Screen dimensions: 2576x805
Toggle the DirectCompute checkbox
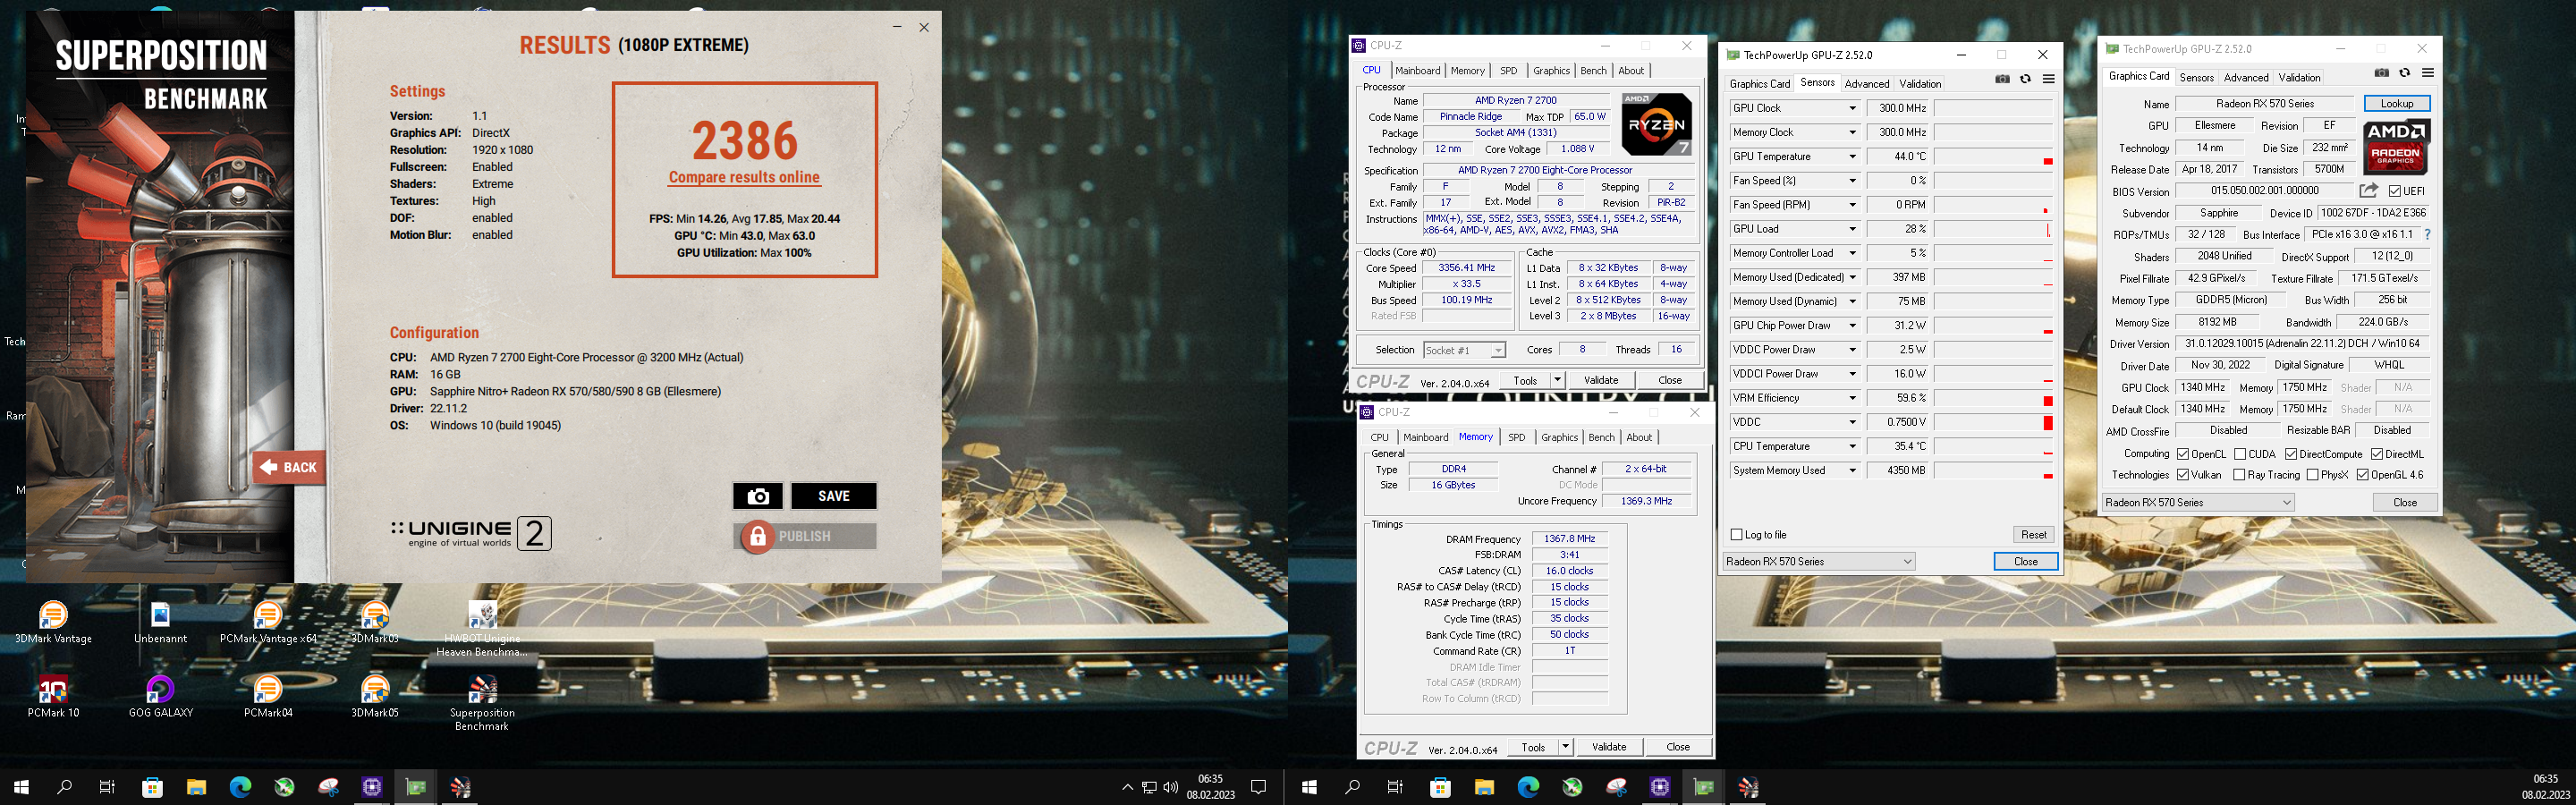coord(2291,454)
